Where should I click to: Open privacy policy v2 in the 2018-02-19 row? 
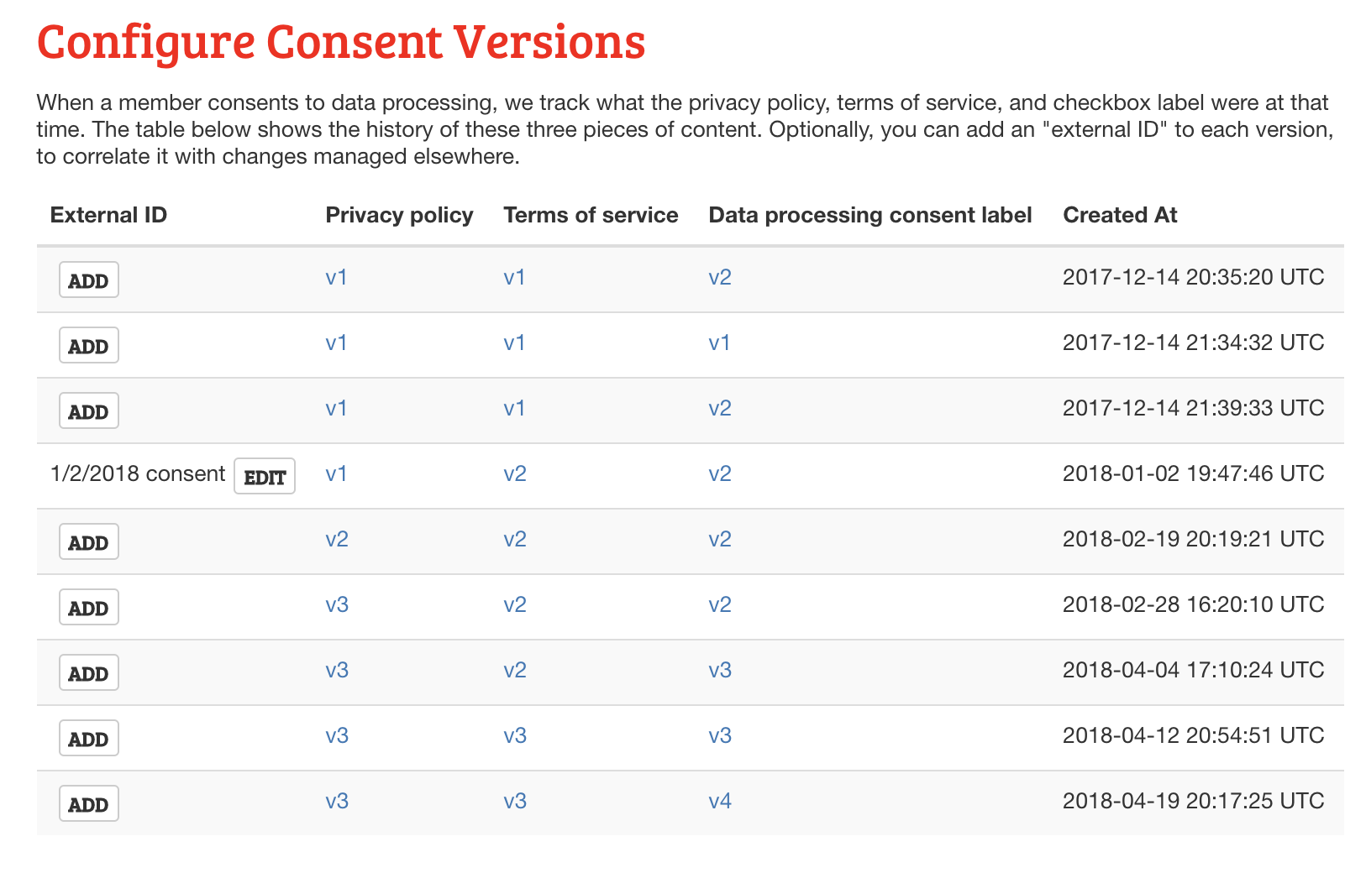(x=337, y=539)
